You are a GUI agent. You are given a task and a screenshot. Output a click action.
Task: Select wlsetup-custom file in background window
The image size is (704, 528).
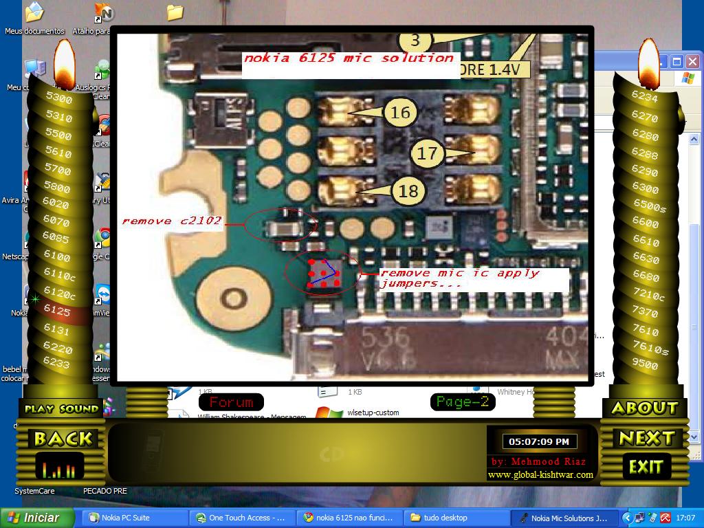click(x=373, y=412)
